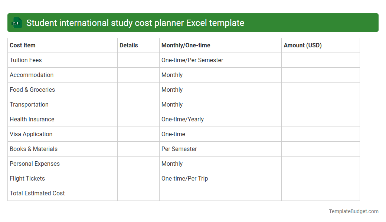Click the Accommodation cost item

point(32,75)
